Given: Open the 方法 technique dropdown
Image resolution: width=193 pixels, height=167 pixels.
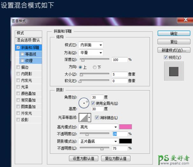Looking at the screenshot, I should 91,53.
